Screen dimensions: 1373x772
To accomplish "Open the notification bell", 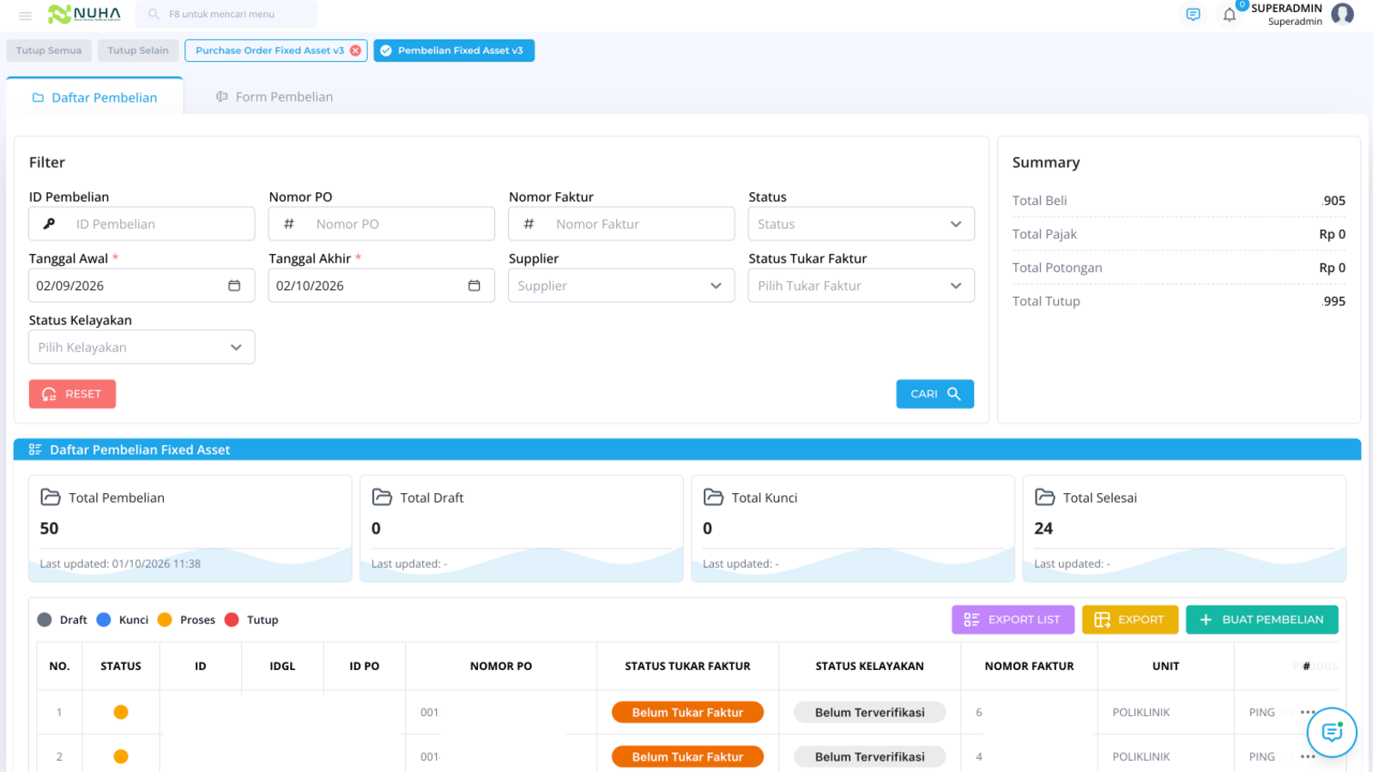I will [1230, 15].
